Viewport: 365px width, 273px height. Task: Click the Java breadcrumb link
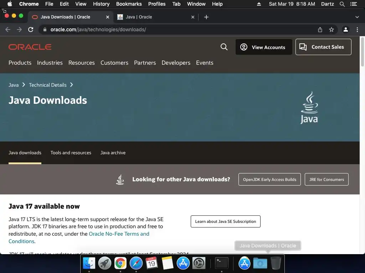point(14,85)
